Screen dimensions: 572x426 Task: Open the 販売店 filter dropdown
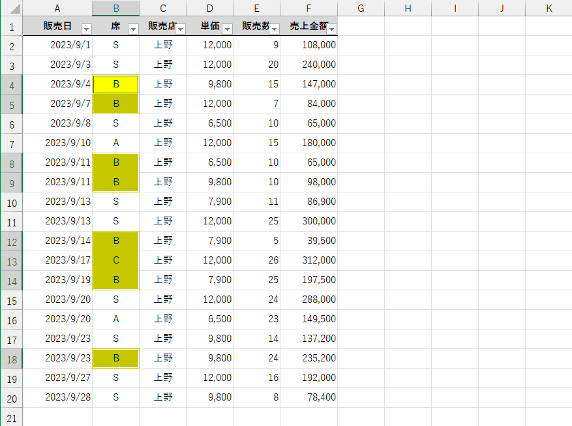181,29
